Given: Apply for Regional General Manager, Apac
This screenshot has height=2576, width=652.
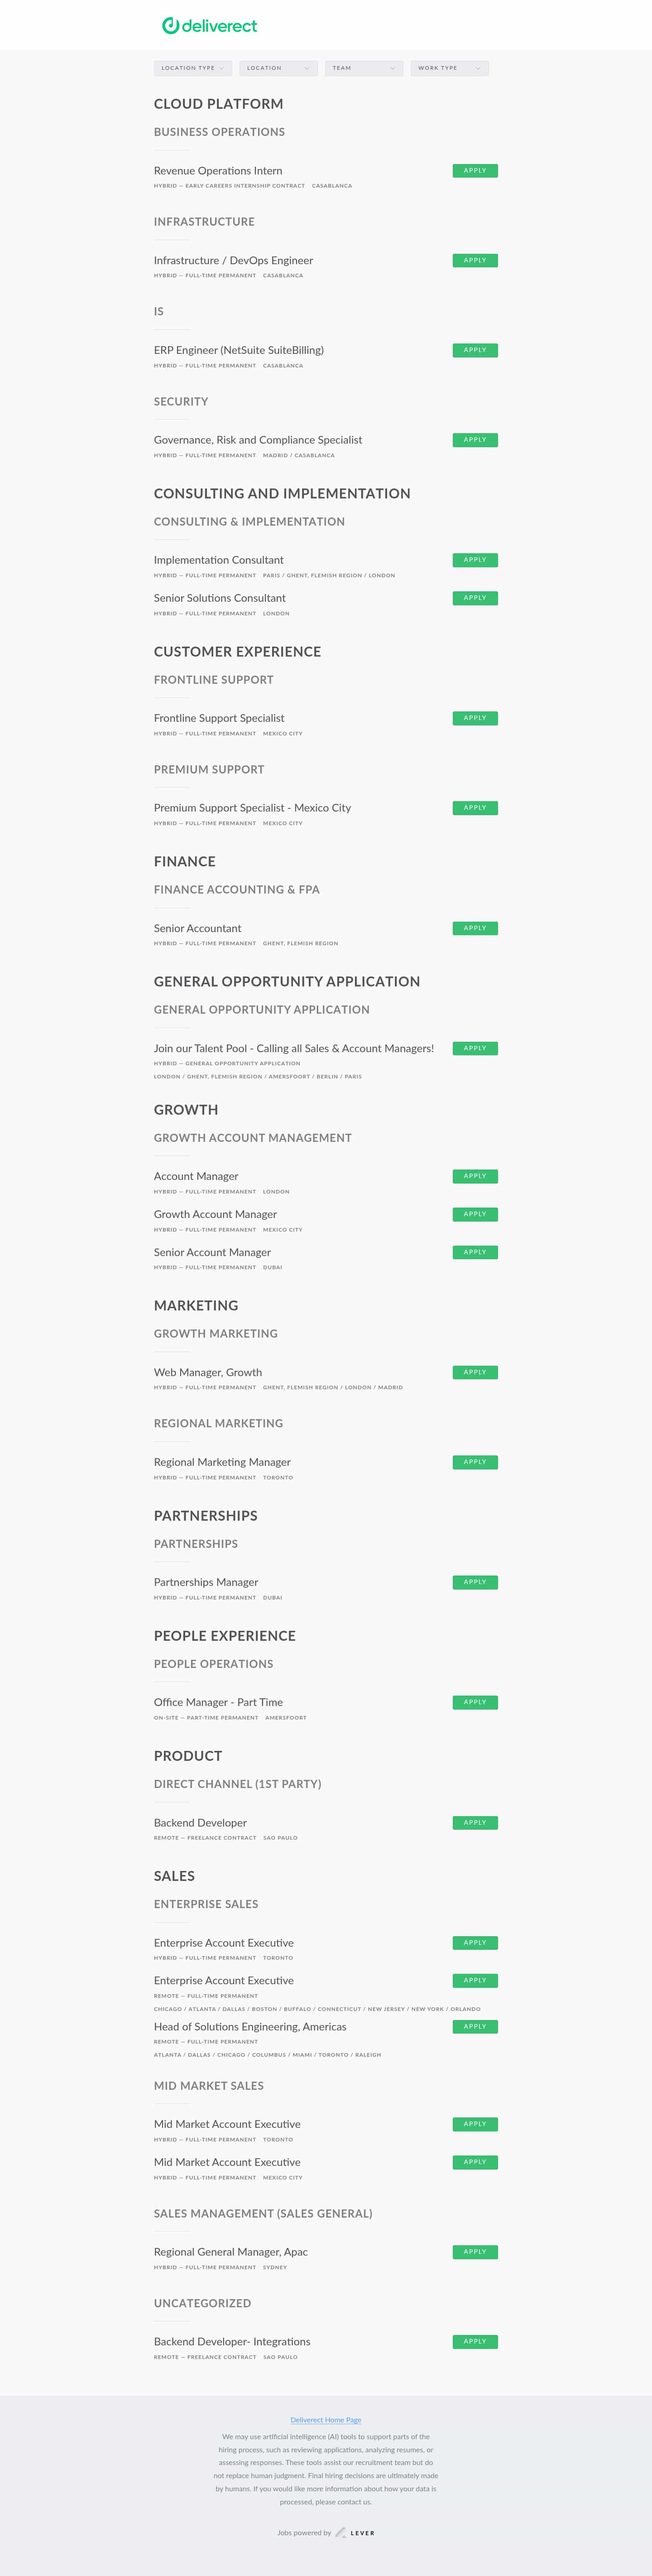Looking at the screenshot, I should (475, 2252).
